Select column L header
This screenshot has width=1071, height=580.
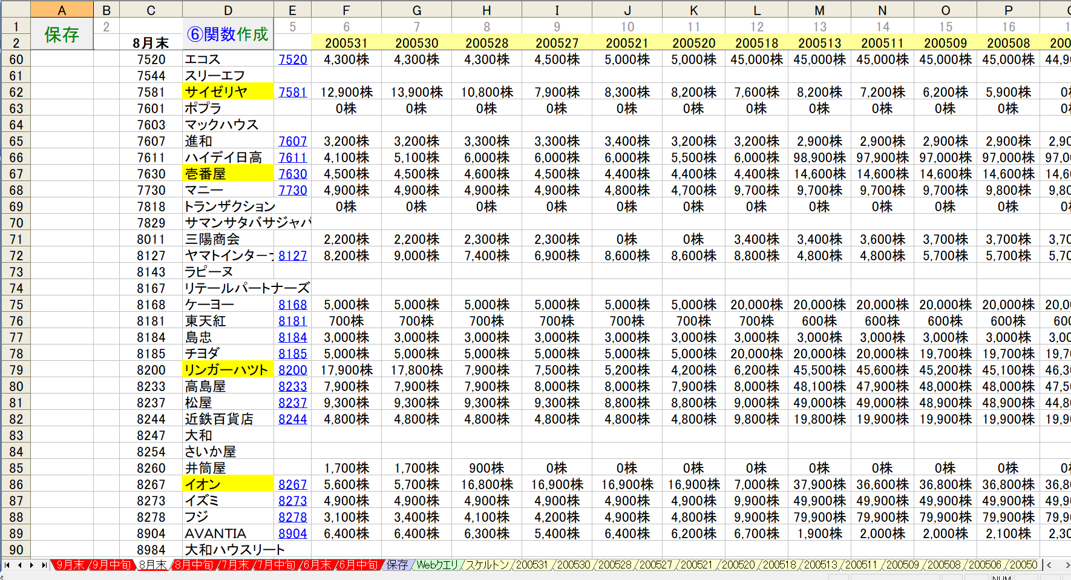(x=757, y=10)
